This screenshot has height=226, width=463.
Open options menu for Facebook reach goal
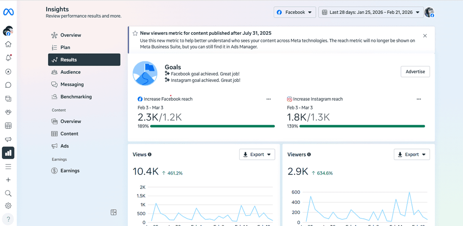[x=269, y=99]
